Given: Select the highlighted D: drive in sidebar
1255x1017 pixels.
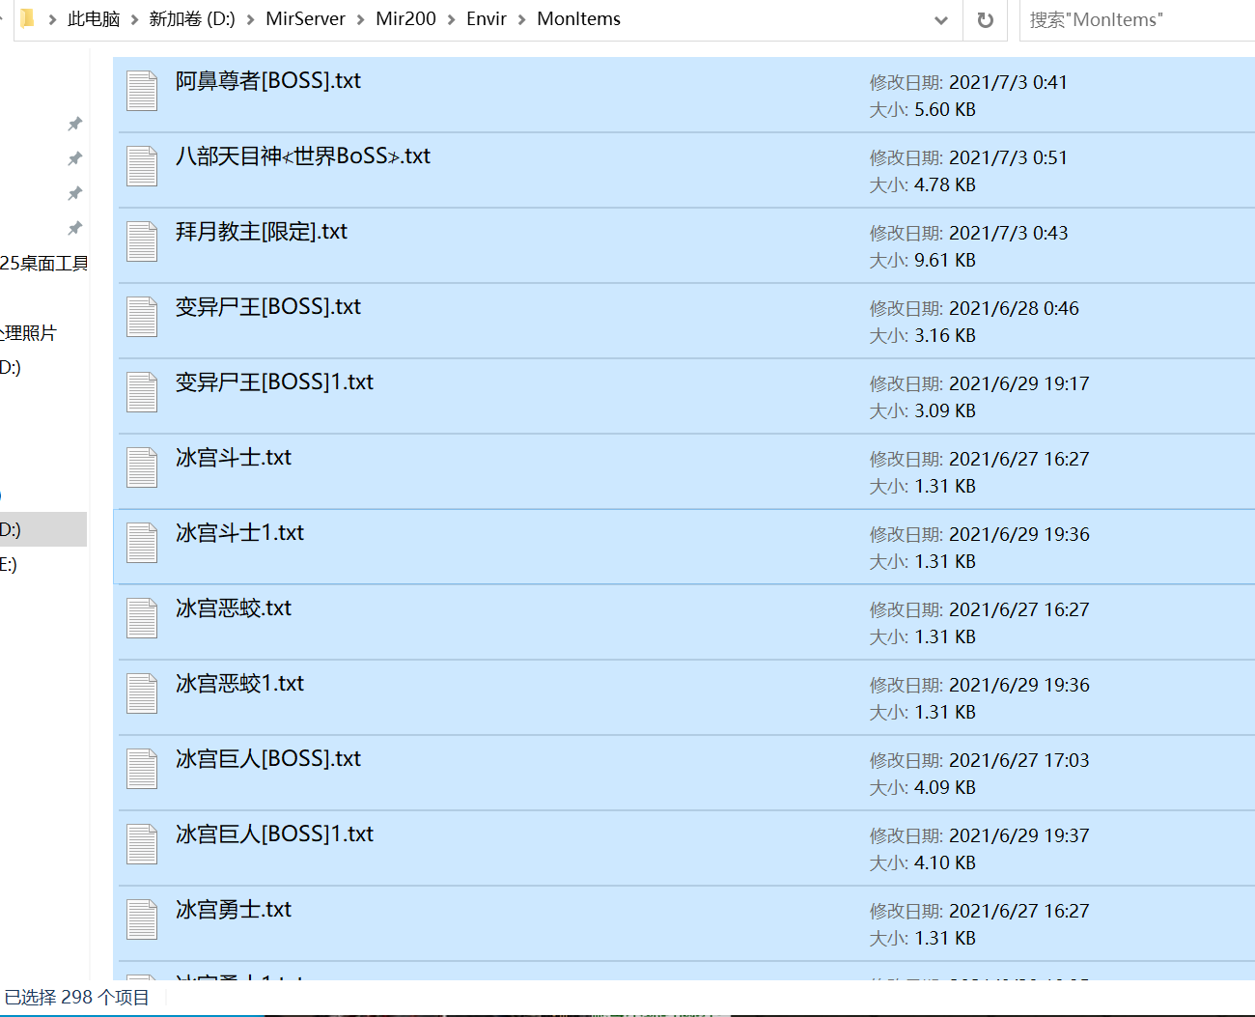Looking at the screenshot, I should [x=43, y=529].
